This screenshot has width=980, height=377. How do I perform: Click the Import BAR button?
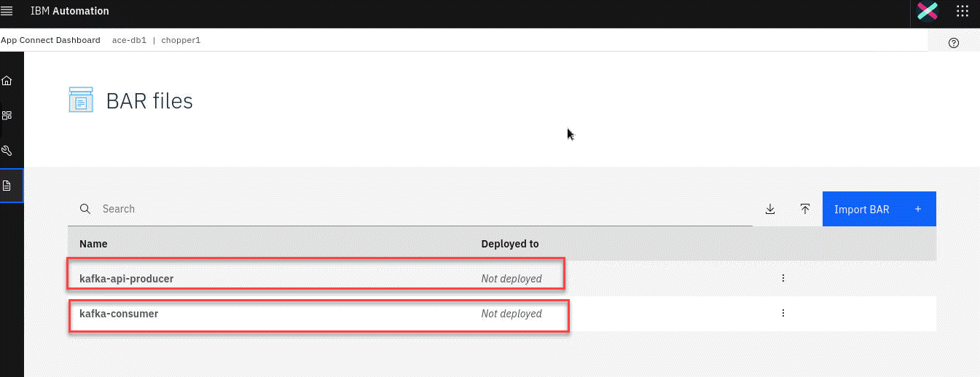point(879,209)
